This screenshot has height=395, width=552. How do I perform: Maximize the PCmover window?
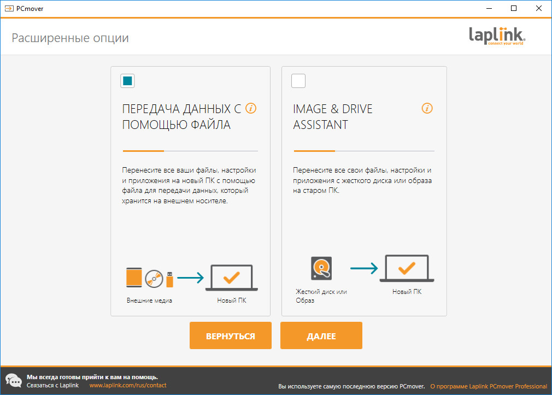[514, 8]
